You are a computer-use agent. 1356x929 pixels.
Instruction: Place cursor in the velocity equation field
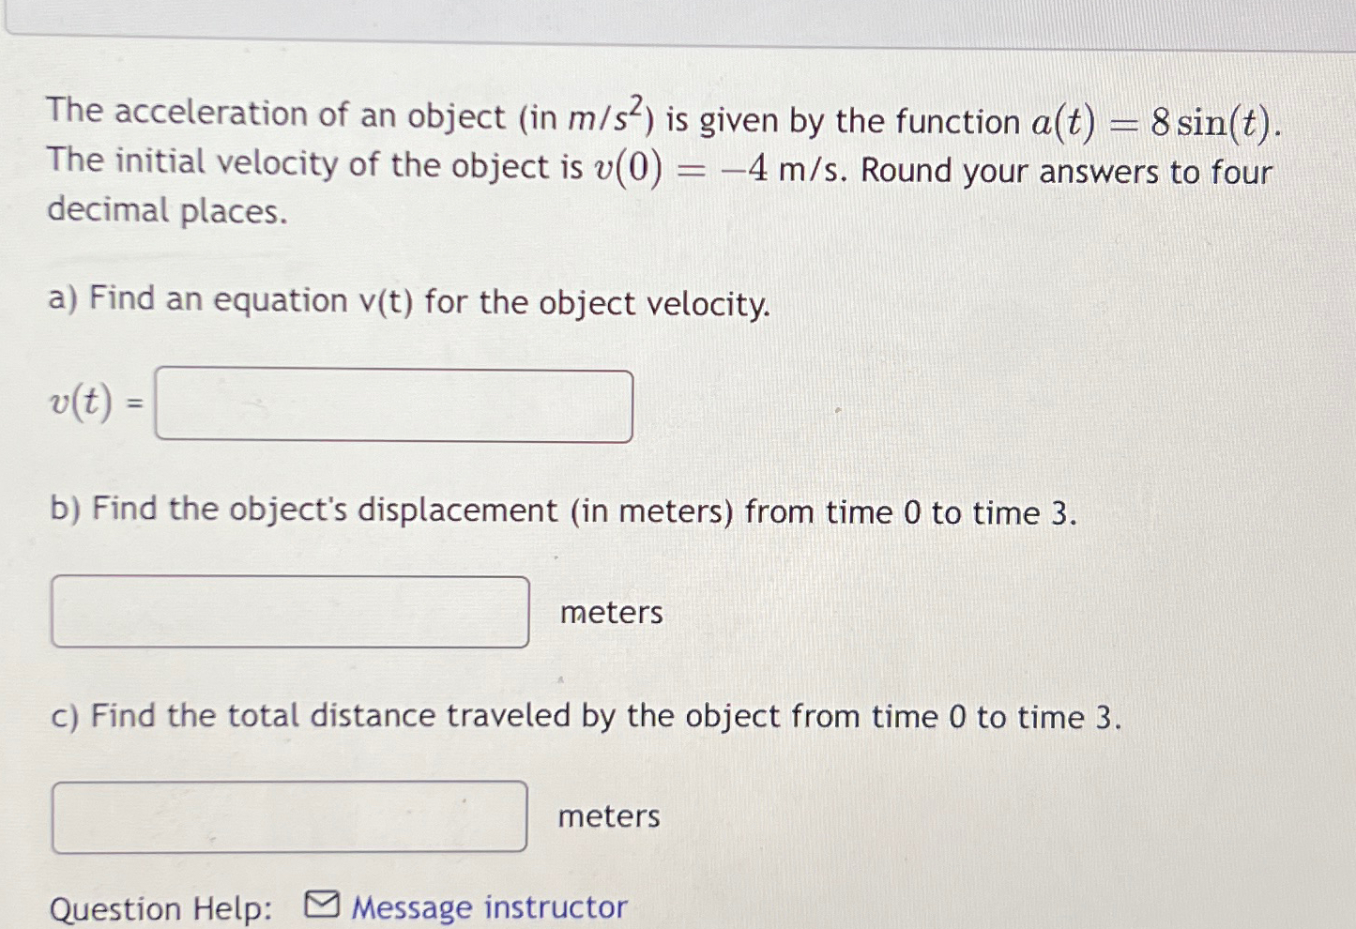pos(392,405)
